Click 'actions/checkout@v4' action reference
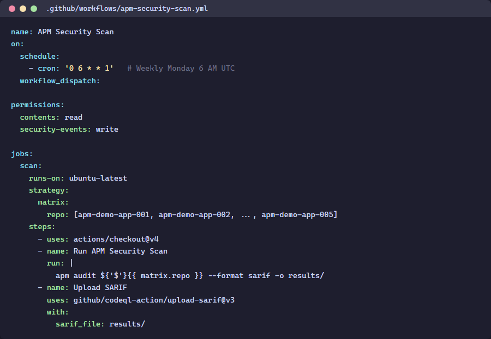The width and height of the screenshot is (491, 339). tap(116, 239)
